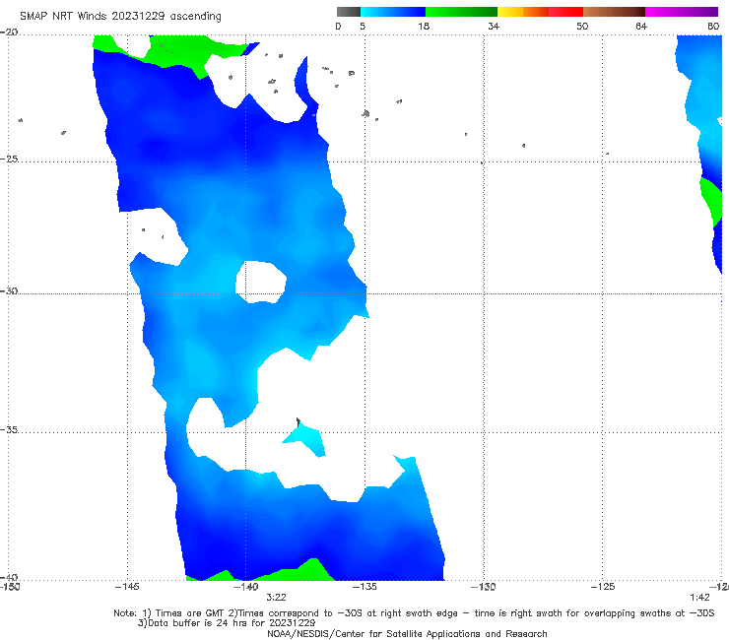Click the '-25' latitude axis label
729x640 pixels.
coord(9,159)
